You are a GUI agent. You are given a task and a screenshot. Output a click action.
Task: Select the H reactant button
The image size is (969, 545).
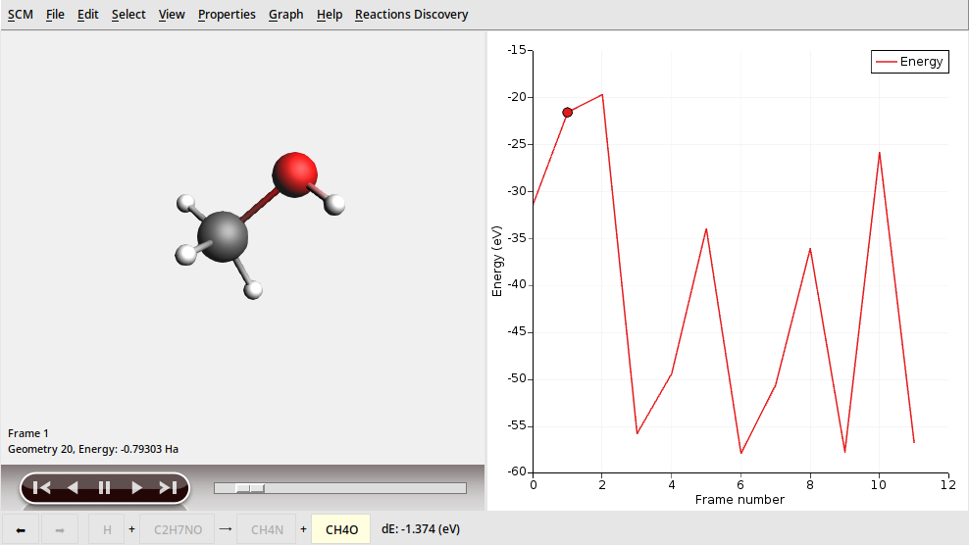[107, 530]
